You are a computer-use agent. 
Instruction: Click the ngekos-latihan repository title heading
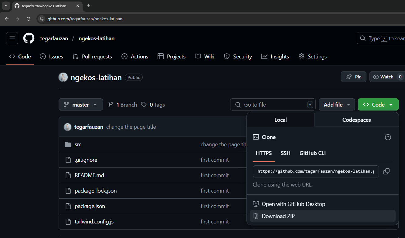click(96, 77)
